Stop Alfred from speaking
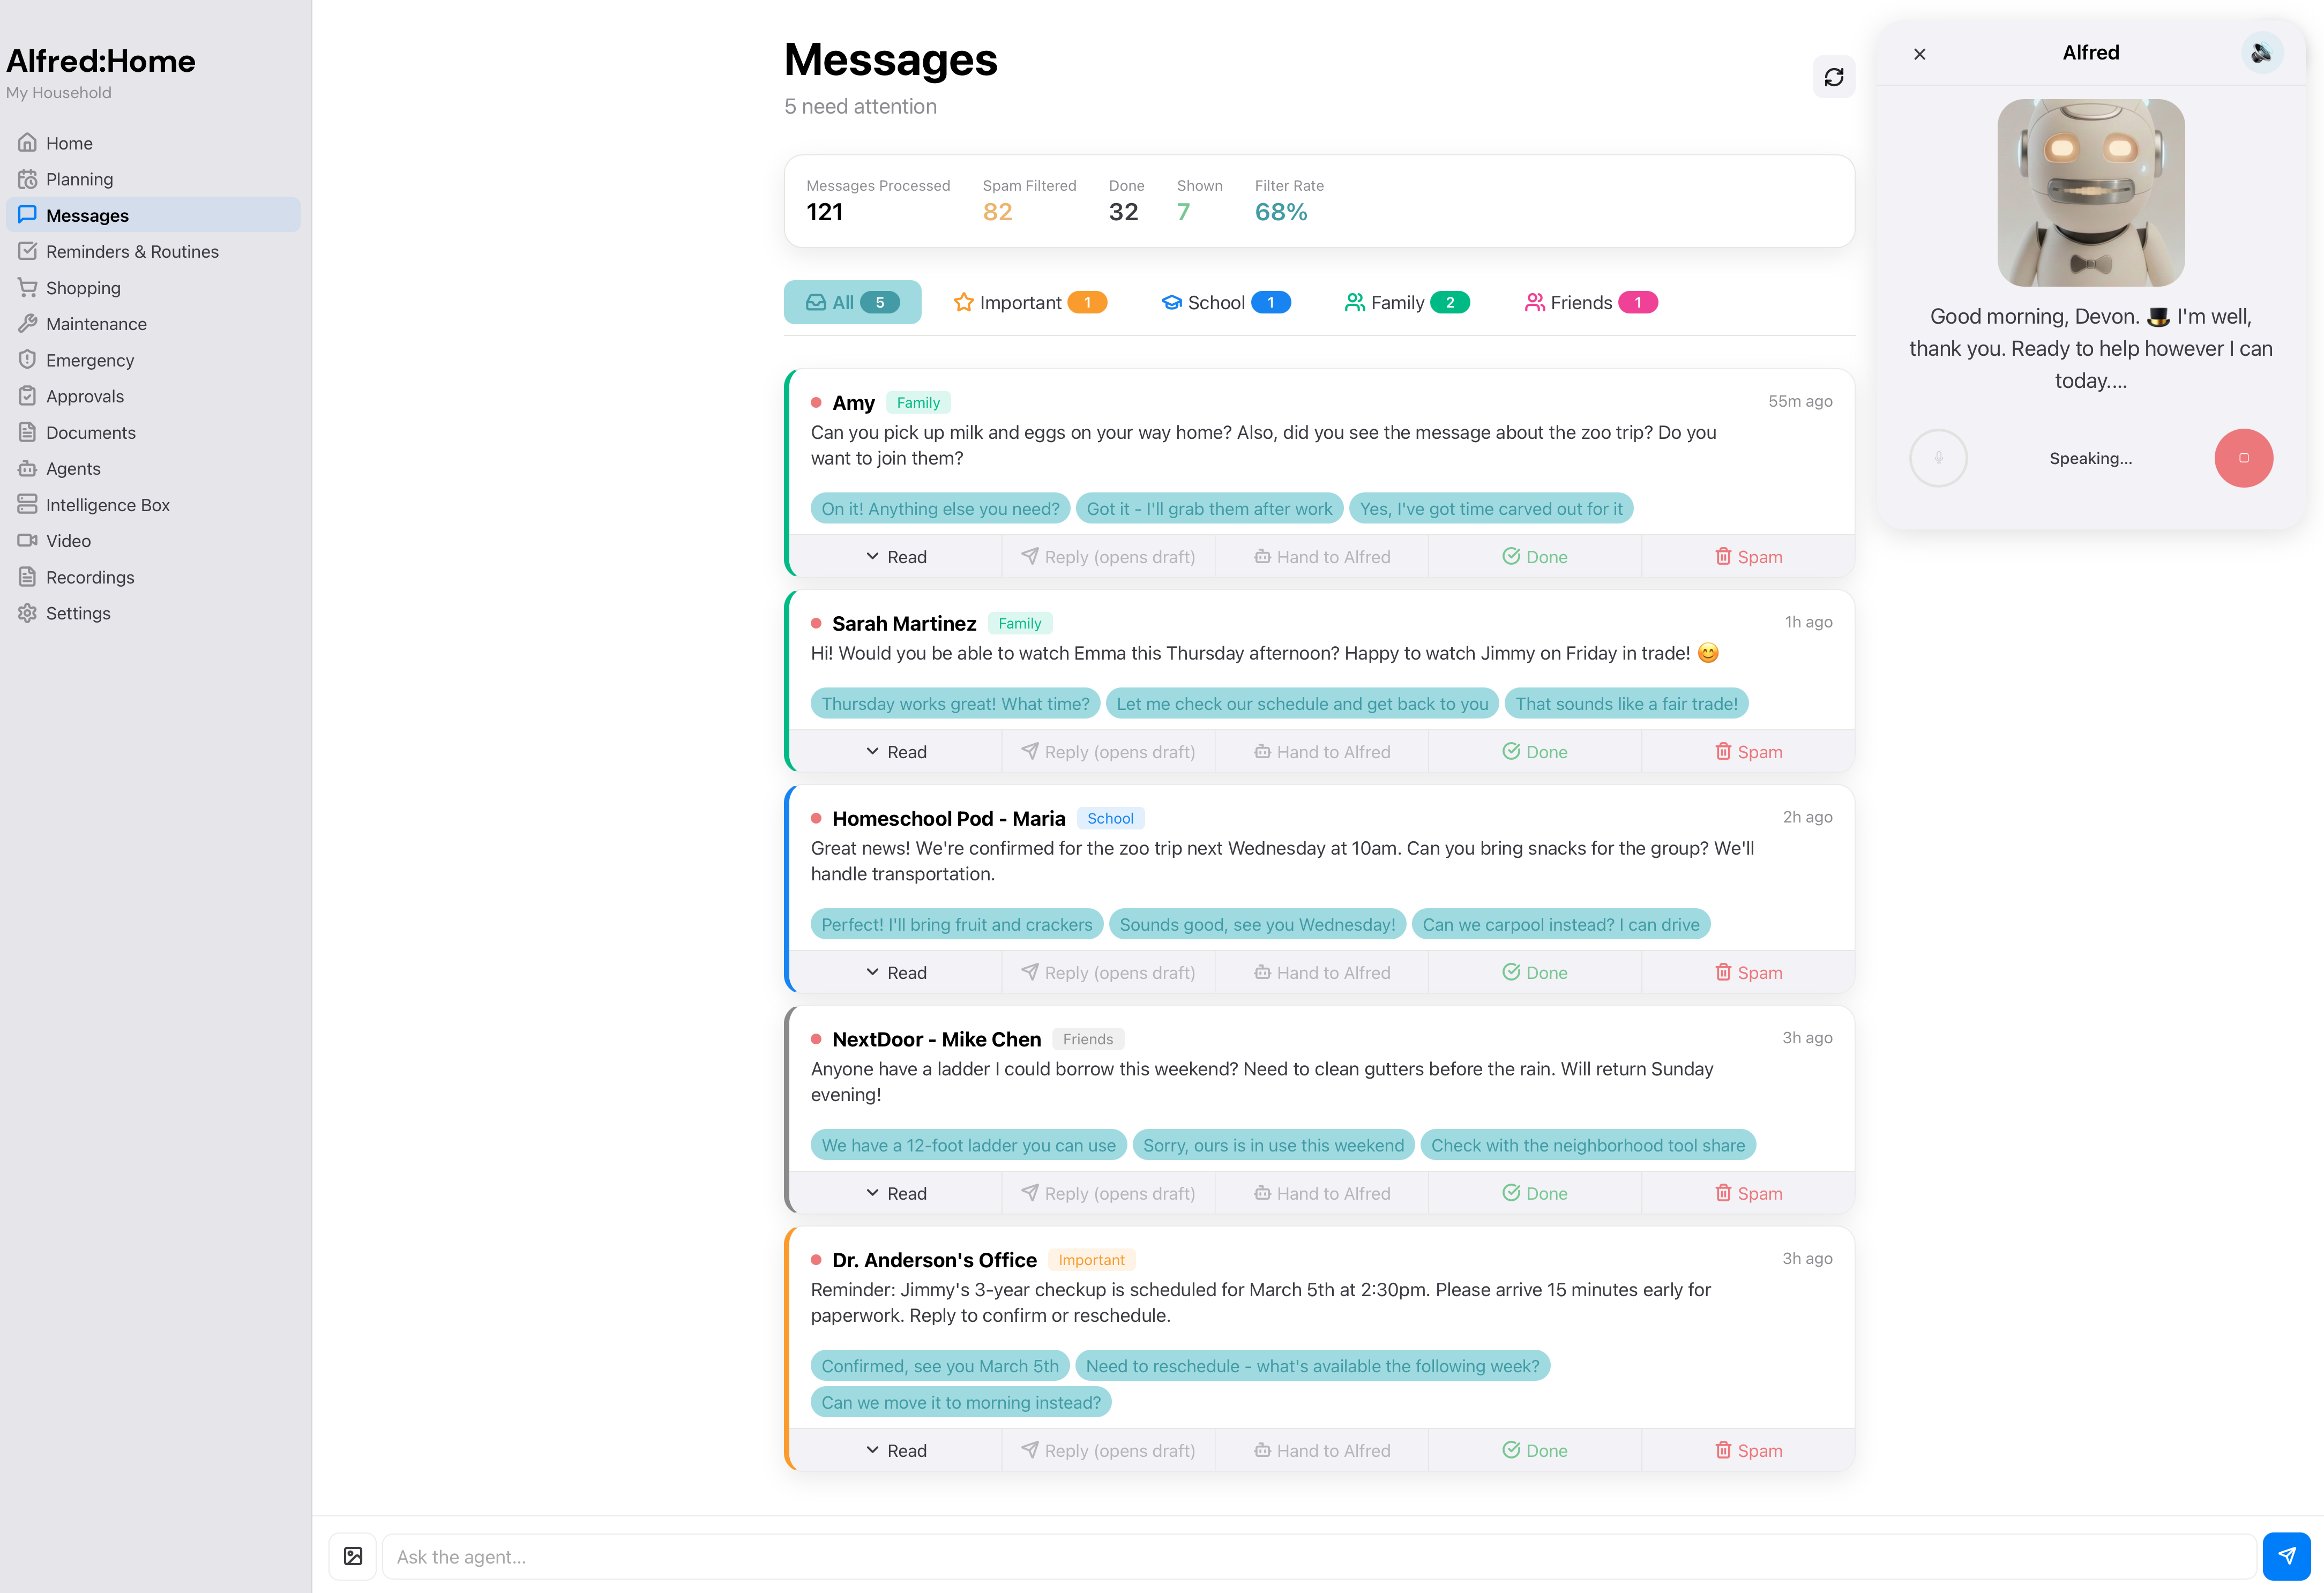 [x=2244, y=458]
